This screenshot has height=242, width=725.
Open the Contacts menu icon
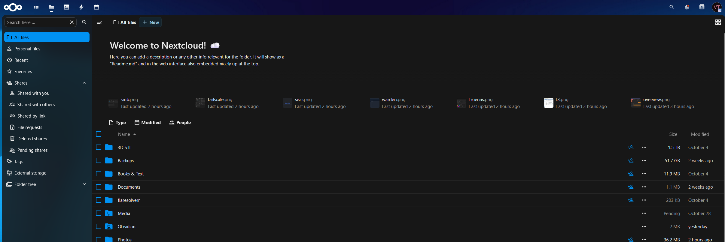pyautogui.click(x=702, y=7)
